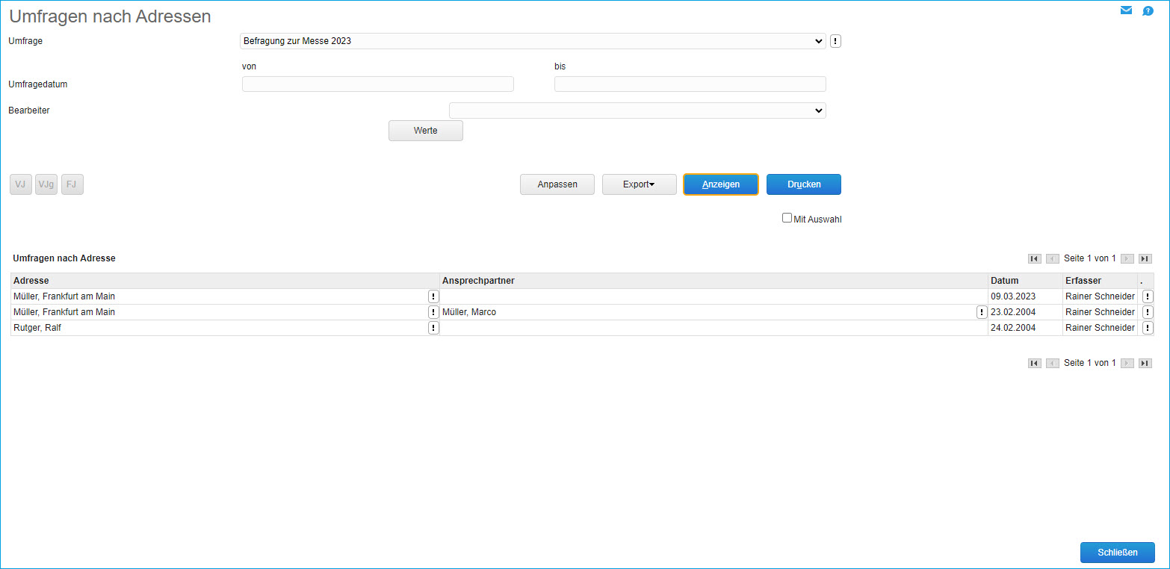Screen dimensions: 1170x569
Task: Expand the Export dropdown button
Action: [x=640, y=184]
